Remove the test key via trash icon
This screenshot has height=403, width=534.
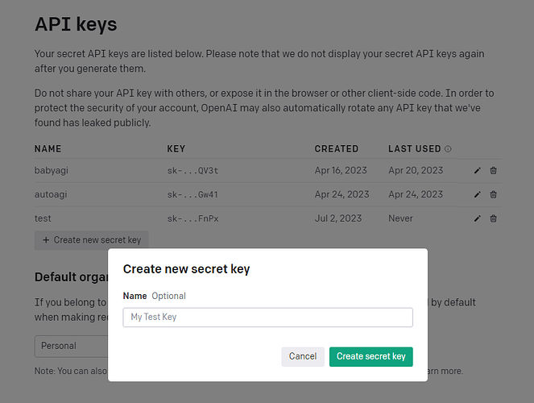pos(494,218)
